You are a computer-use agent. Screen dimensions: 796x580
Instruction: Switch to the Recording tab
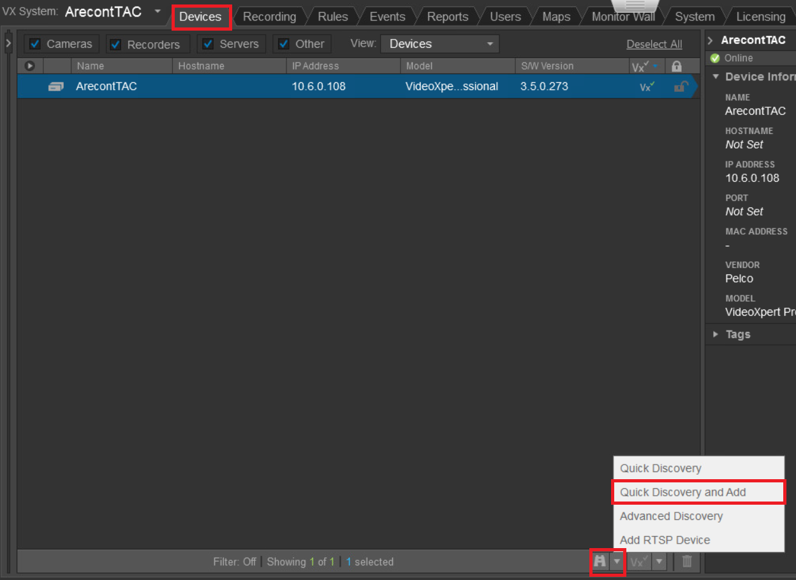point(269,17)
